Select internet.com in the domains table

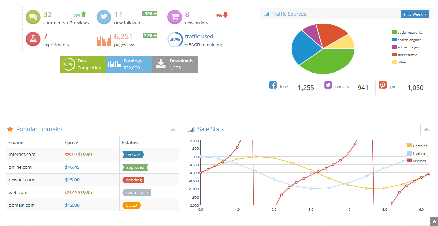pos(22,155)
